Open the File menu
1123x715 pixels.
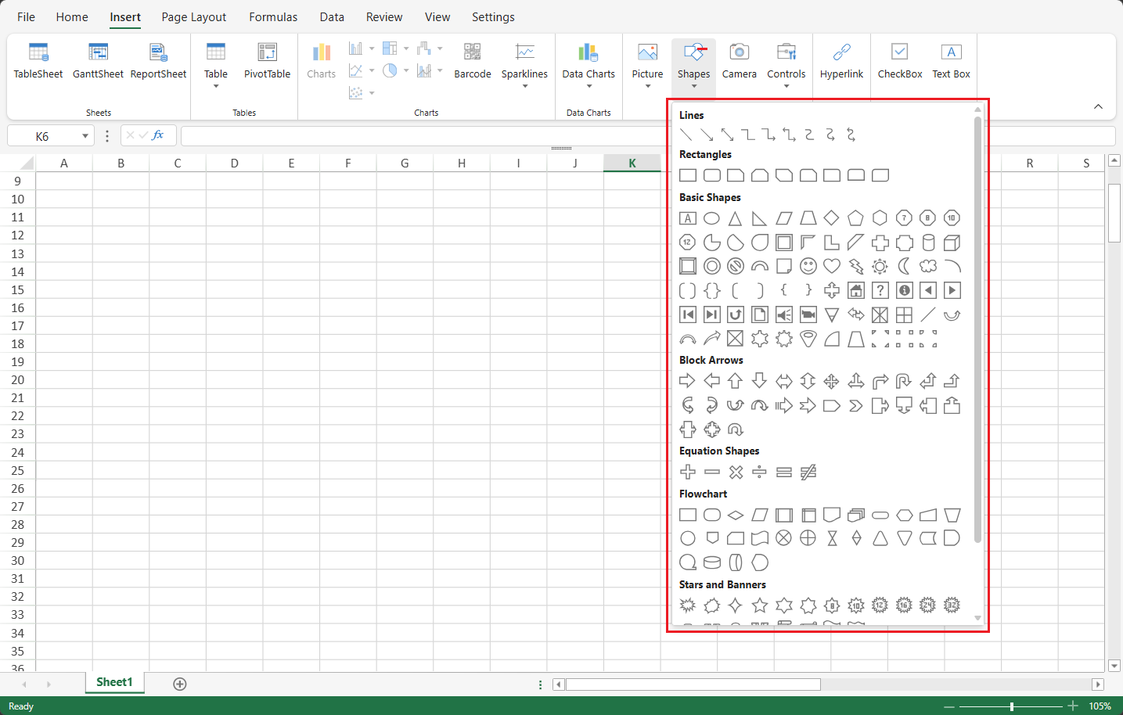tap(26, 17)
